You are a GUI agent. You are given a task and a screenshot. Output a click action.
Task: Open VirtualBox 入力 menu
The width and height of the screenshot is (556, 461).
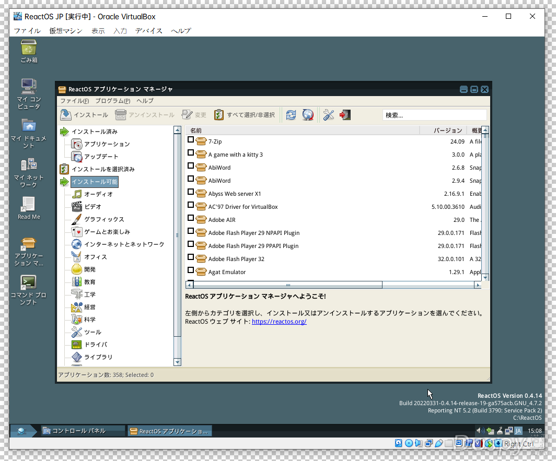tap(120, 31)
